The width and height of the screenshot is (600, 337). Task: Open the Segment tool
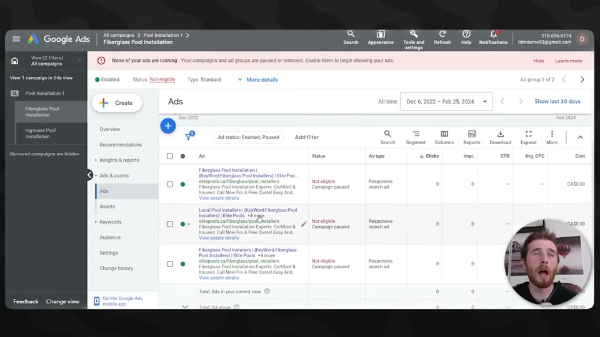point(416,137)
